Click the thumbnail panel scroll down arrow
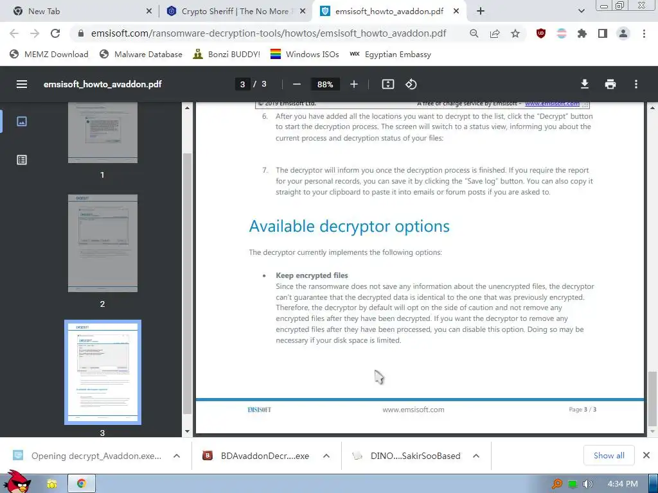The height and width of the screenshot is (493, 658). [x=187, y=431]
